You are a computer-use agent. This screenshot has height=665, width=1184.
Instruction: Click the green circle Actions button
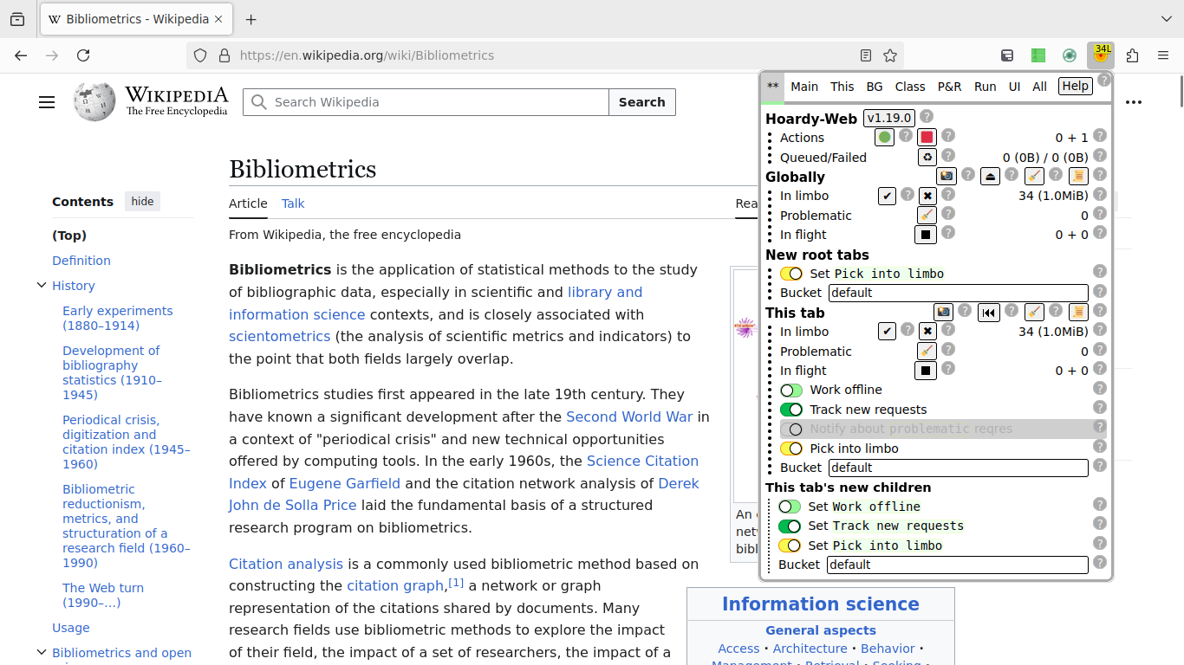coord(884,137)
